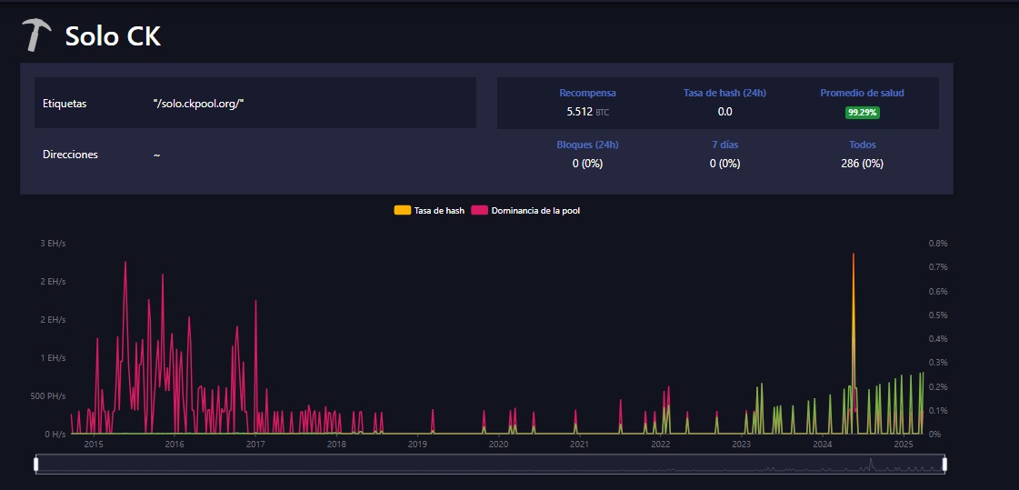The width and height of the screenshot is (1019, 490).
Task: Click the 2015 label on the chart axis
Action: coord(94,445)
